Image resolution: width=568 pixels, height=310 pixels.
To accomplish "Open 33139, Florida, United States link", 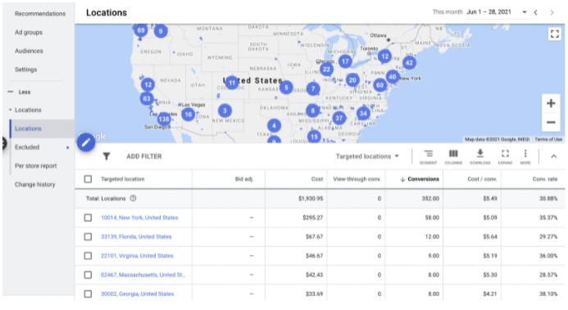I will pos(136,236).
